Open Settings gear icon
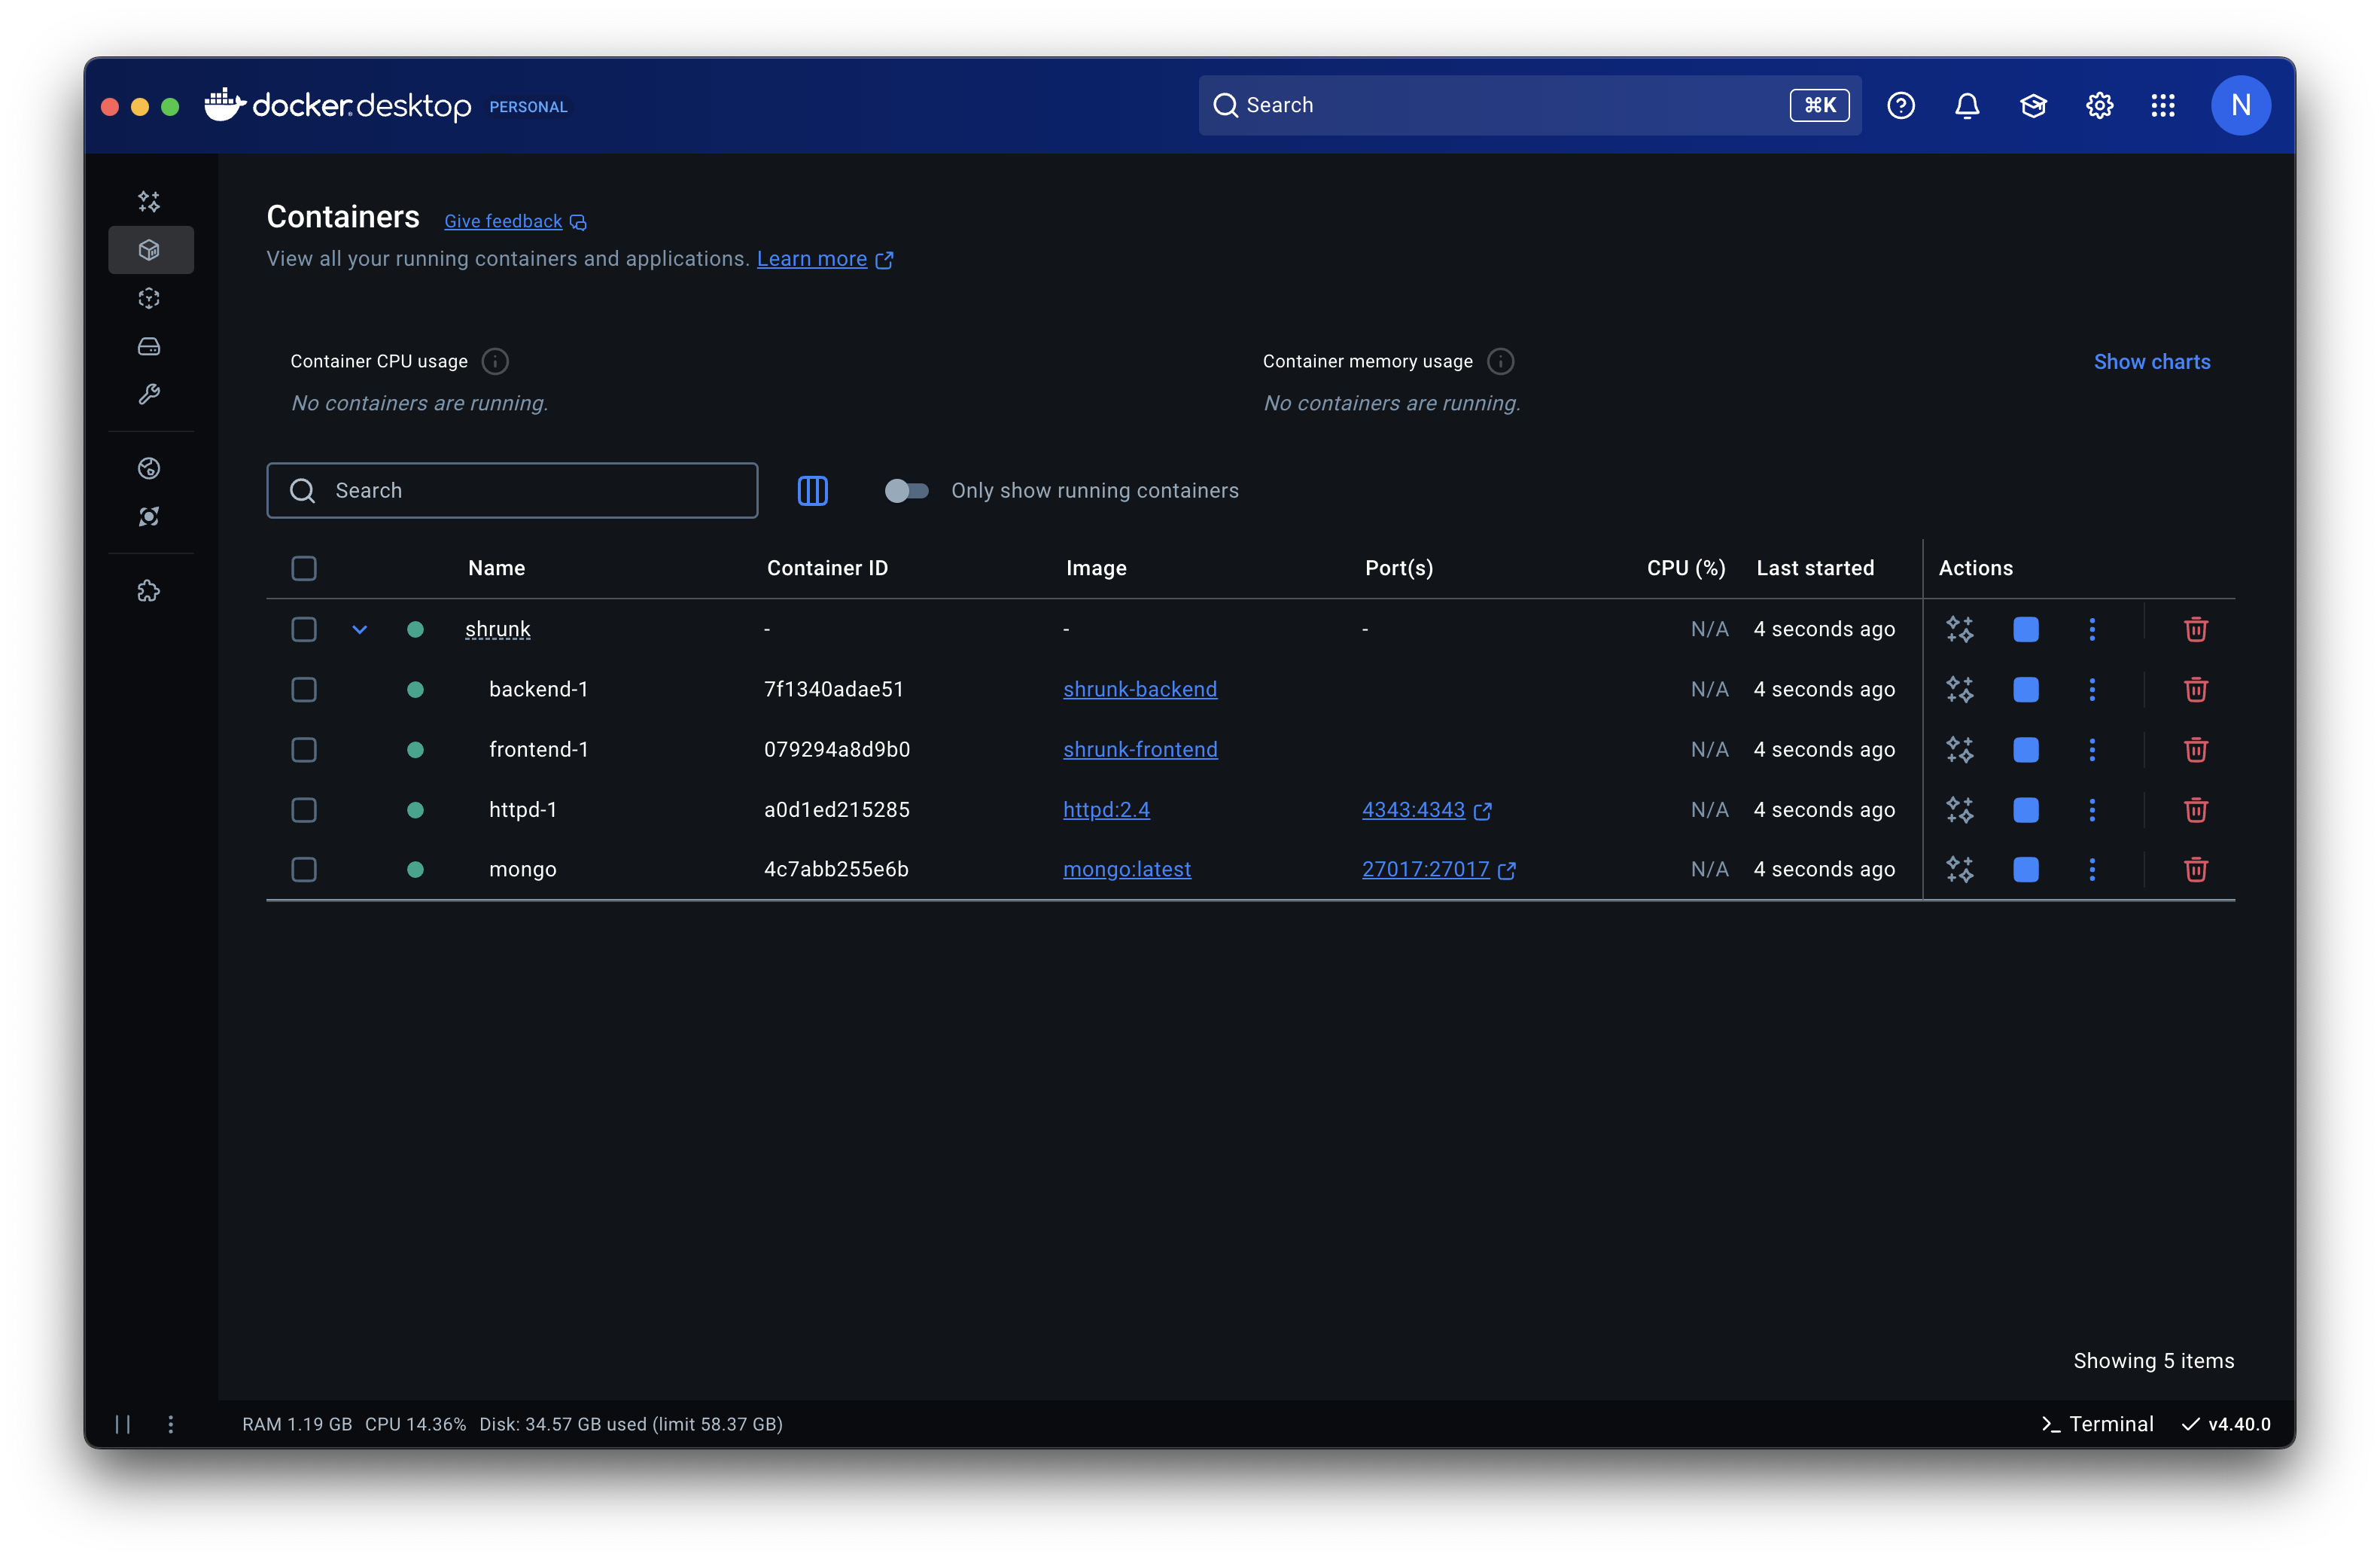2380x1560 pixels. 2099,105
